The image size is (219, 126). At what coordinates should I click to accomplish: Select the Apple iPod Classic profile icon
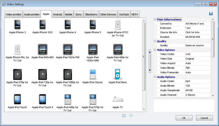tap(93, 74)
